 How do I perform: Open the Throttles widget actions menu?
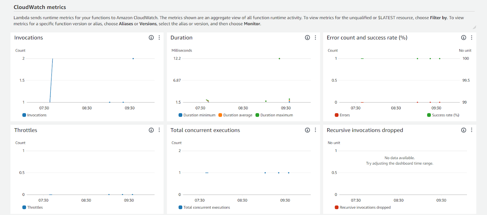[x=159, y=130]
